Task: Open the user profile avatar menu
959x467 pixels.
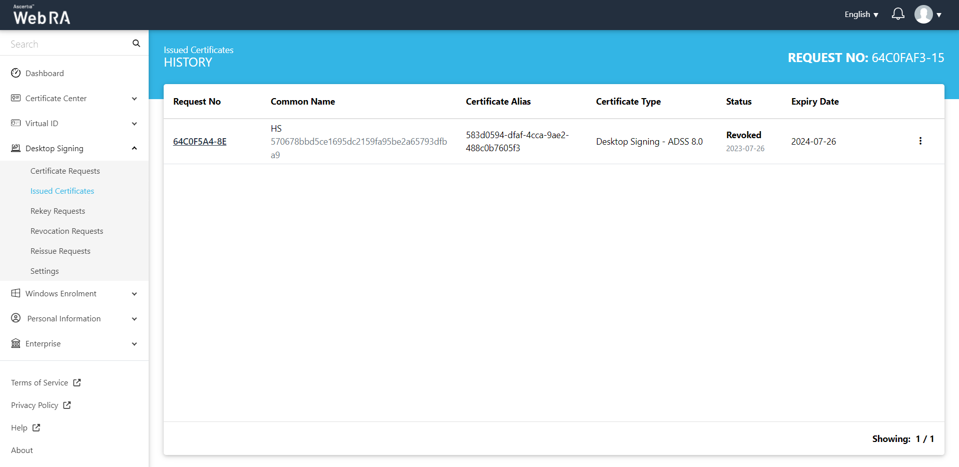Action: point(923,15)
